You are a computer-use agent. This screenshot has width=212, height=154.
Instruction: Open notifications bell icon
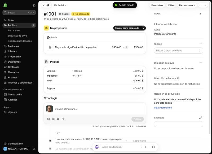34,149
